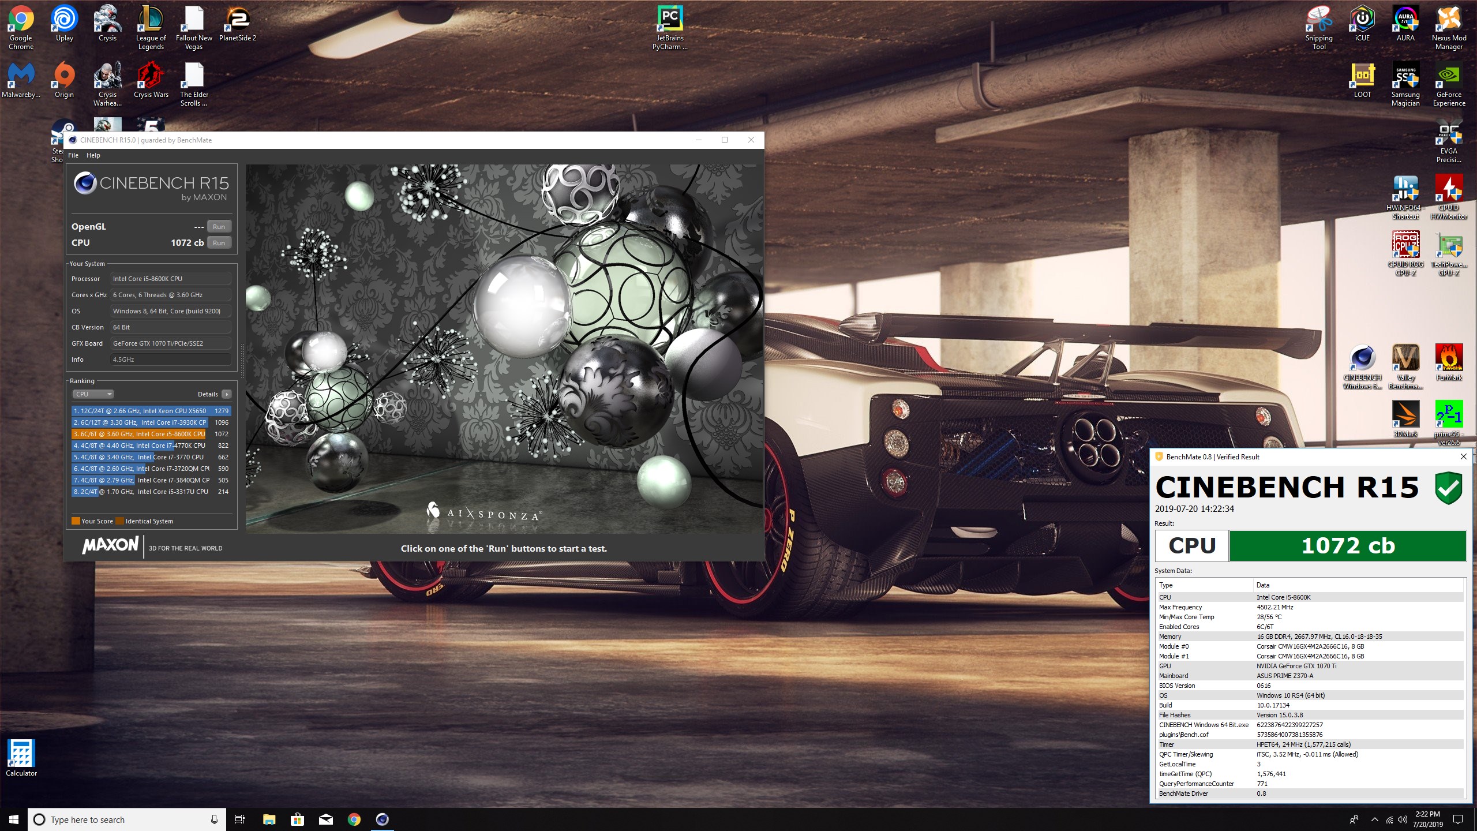Image resolution: width=1477 pixels, height=831 pixels.
Task: Select Mainboard ASUS PRIME Z370-A row
Action: [x=1310, y=676]
